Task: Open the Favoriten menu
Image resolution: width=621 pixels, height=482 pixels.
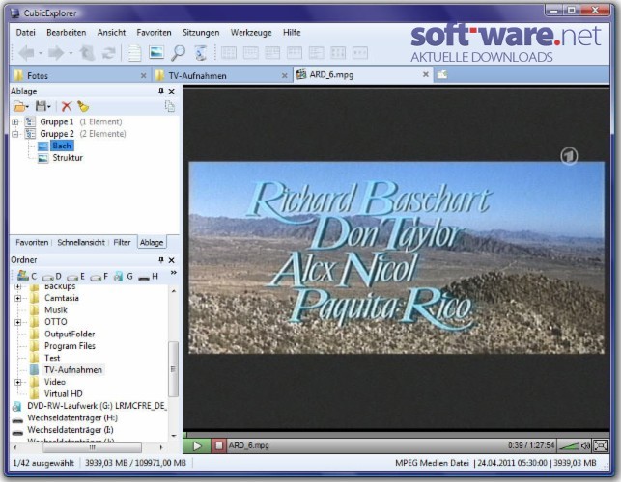Action: 154,33
